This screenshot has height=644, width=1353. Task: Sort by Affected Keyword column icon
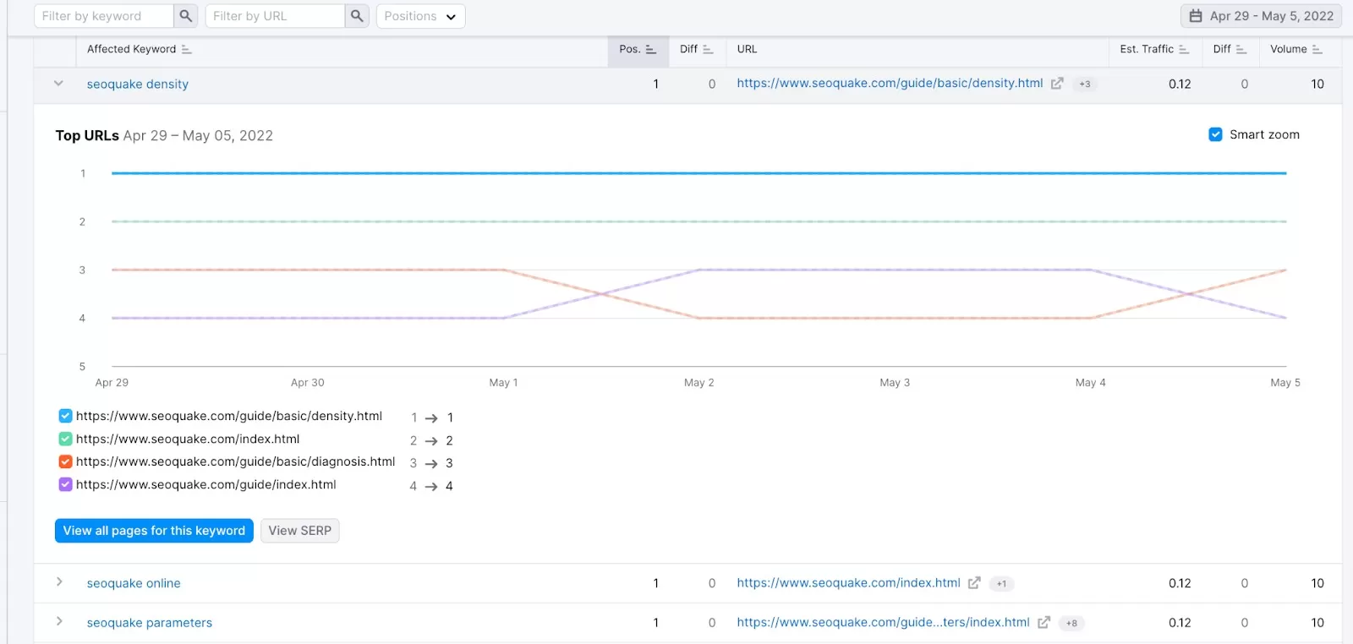point(187,50)
